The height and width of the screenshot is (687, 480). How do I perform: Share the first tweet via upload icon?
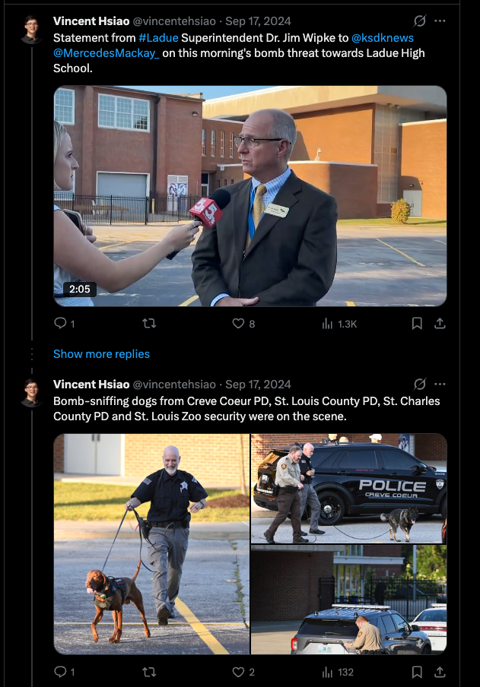[440, 323]
